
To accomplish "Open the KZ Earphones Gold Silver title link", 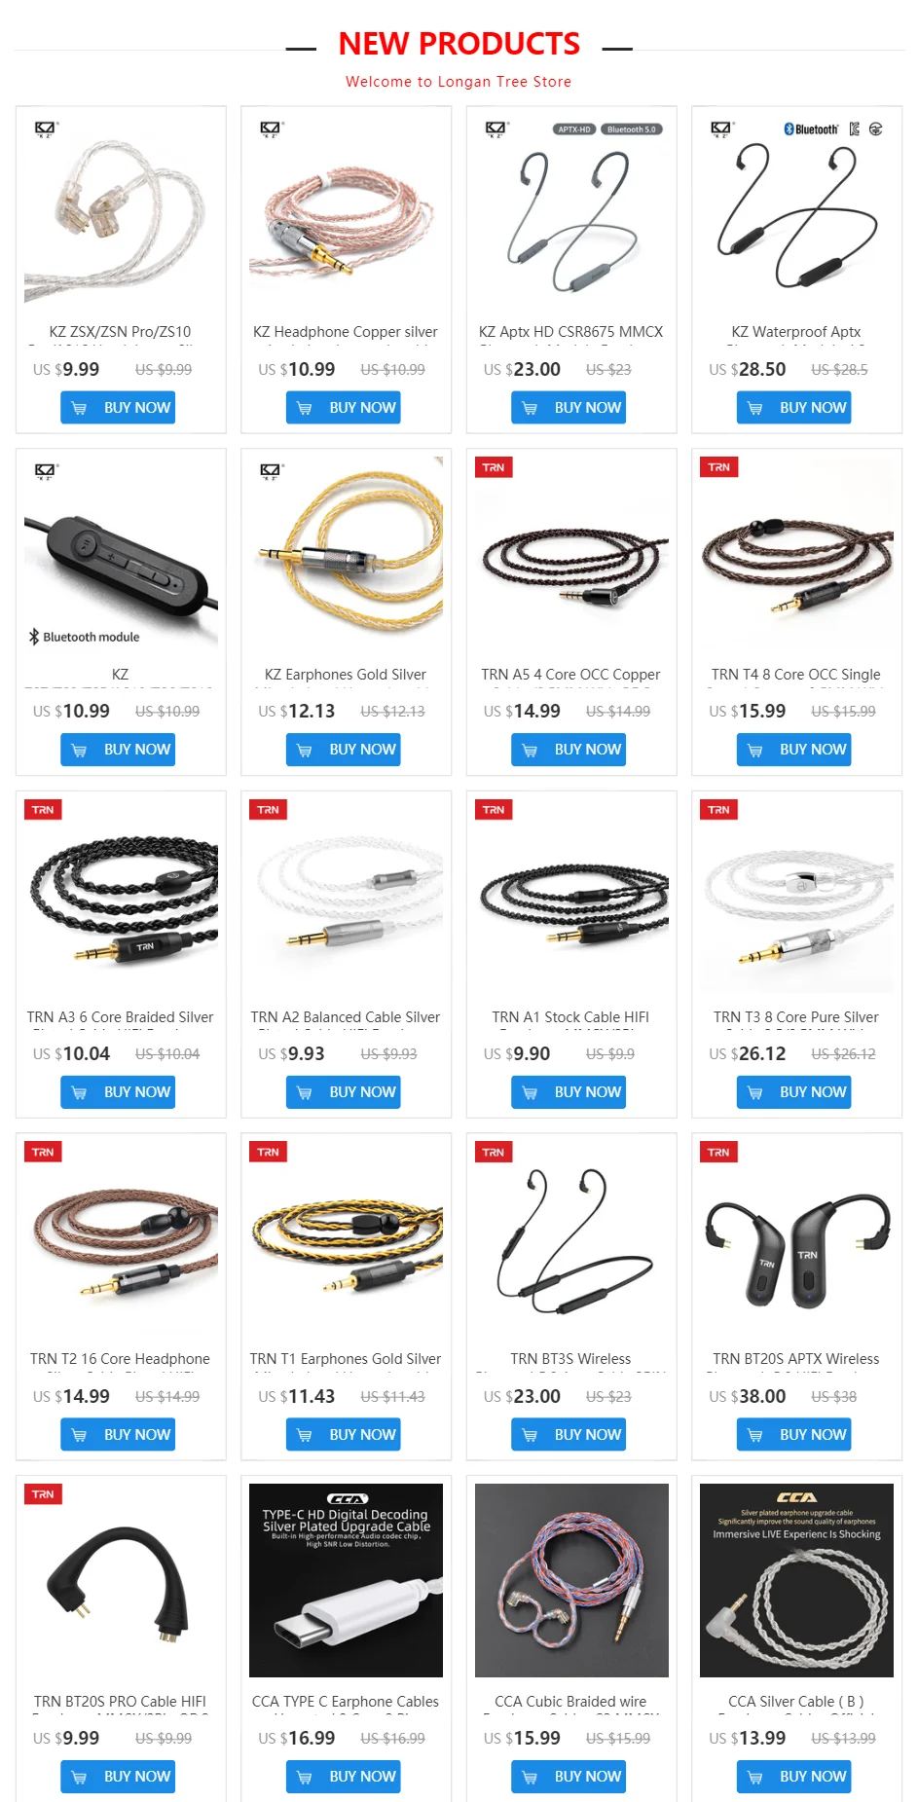I will (346, 675).
